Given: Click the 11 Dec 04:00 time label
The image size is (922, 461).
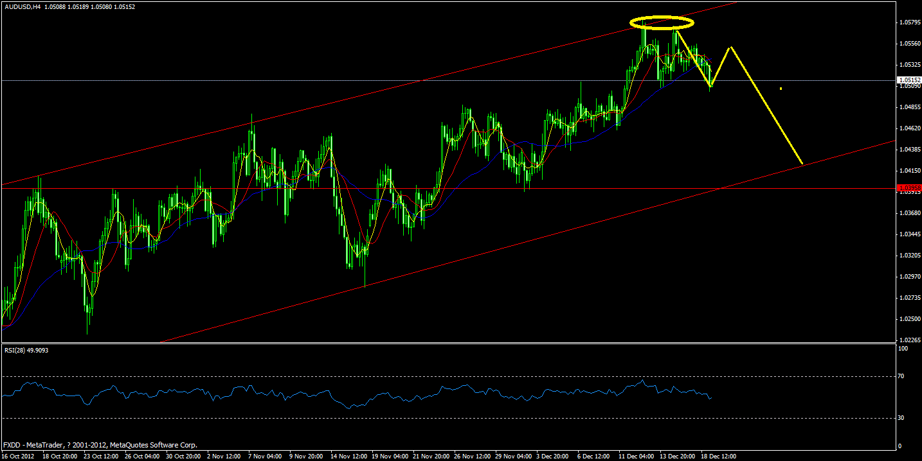Looking at the screenshot, I should pyautogui.click(x=637, y=457).
